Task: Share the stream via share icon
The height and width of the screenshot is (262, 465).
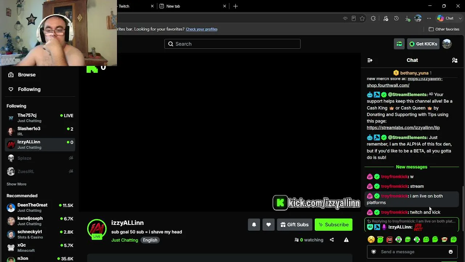Action: [x=332, y=240]
